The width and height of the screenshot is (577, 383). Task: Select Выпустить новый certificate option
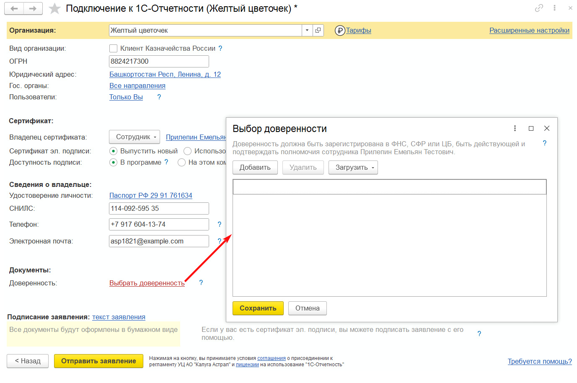point(113,151)
